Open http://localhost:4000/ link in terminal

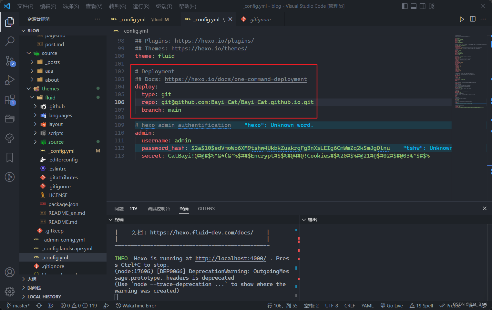pyautogui.click(x=231, y=258)
